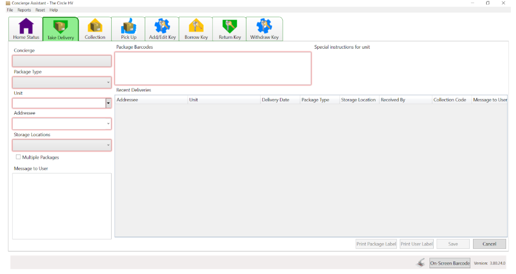Select the Take Delivery tab icon
This screenshot has width=516, height=274.
tap(61, 26)
